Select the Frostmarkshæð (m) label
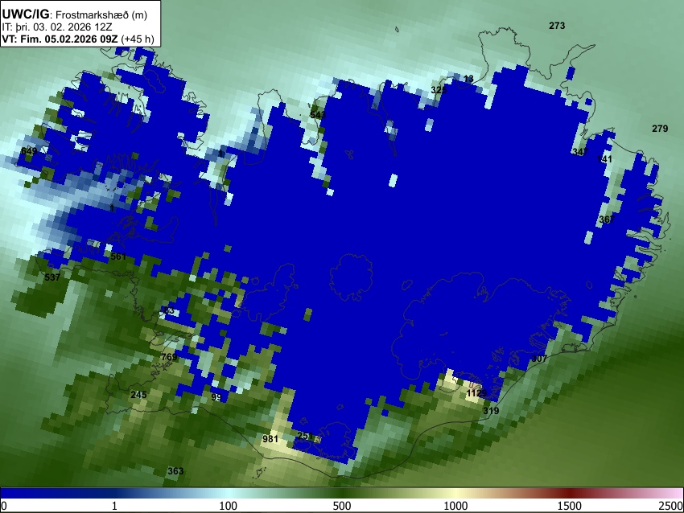 (x=101, y=14)
